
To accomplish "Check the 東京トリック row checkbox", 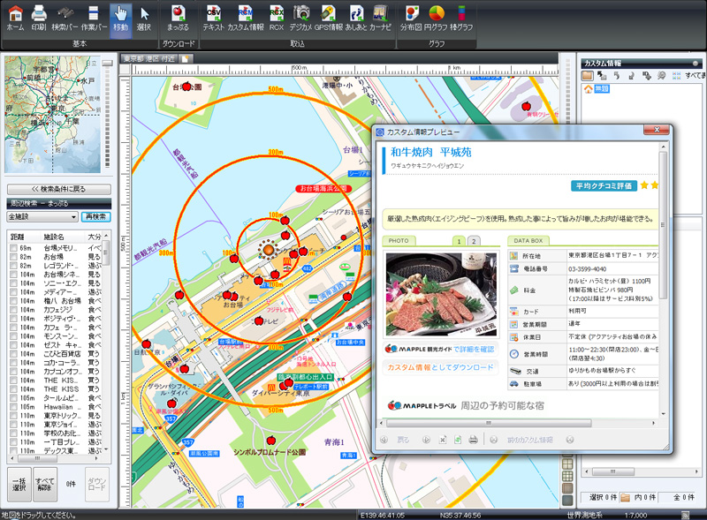I will 13,416.
